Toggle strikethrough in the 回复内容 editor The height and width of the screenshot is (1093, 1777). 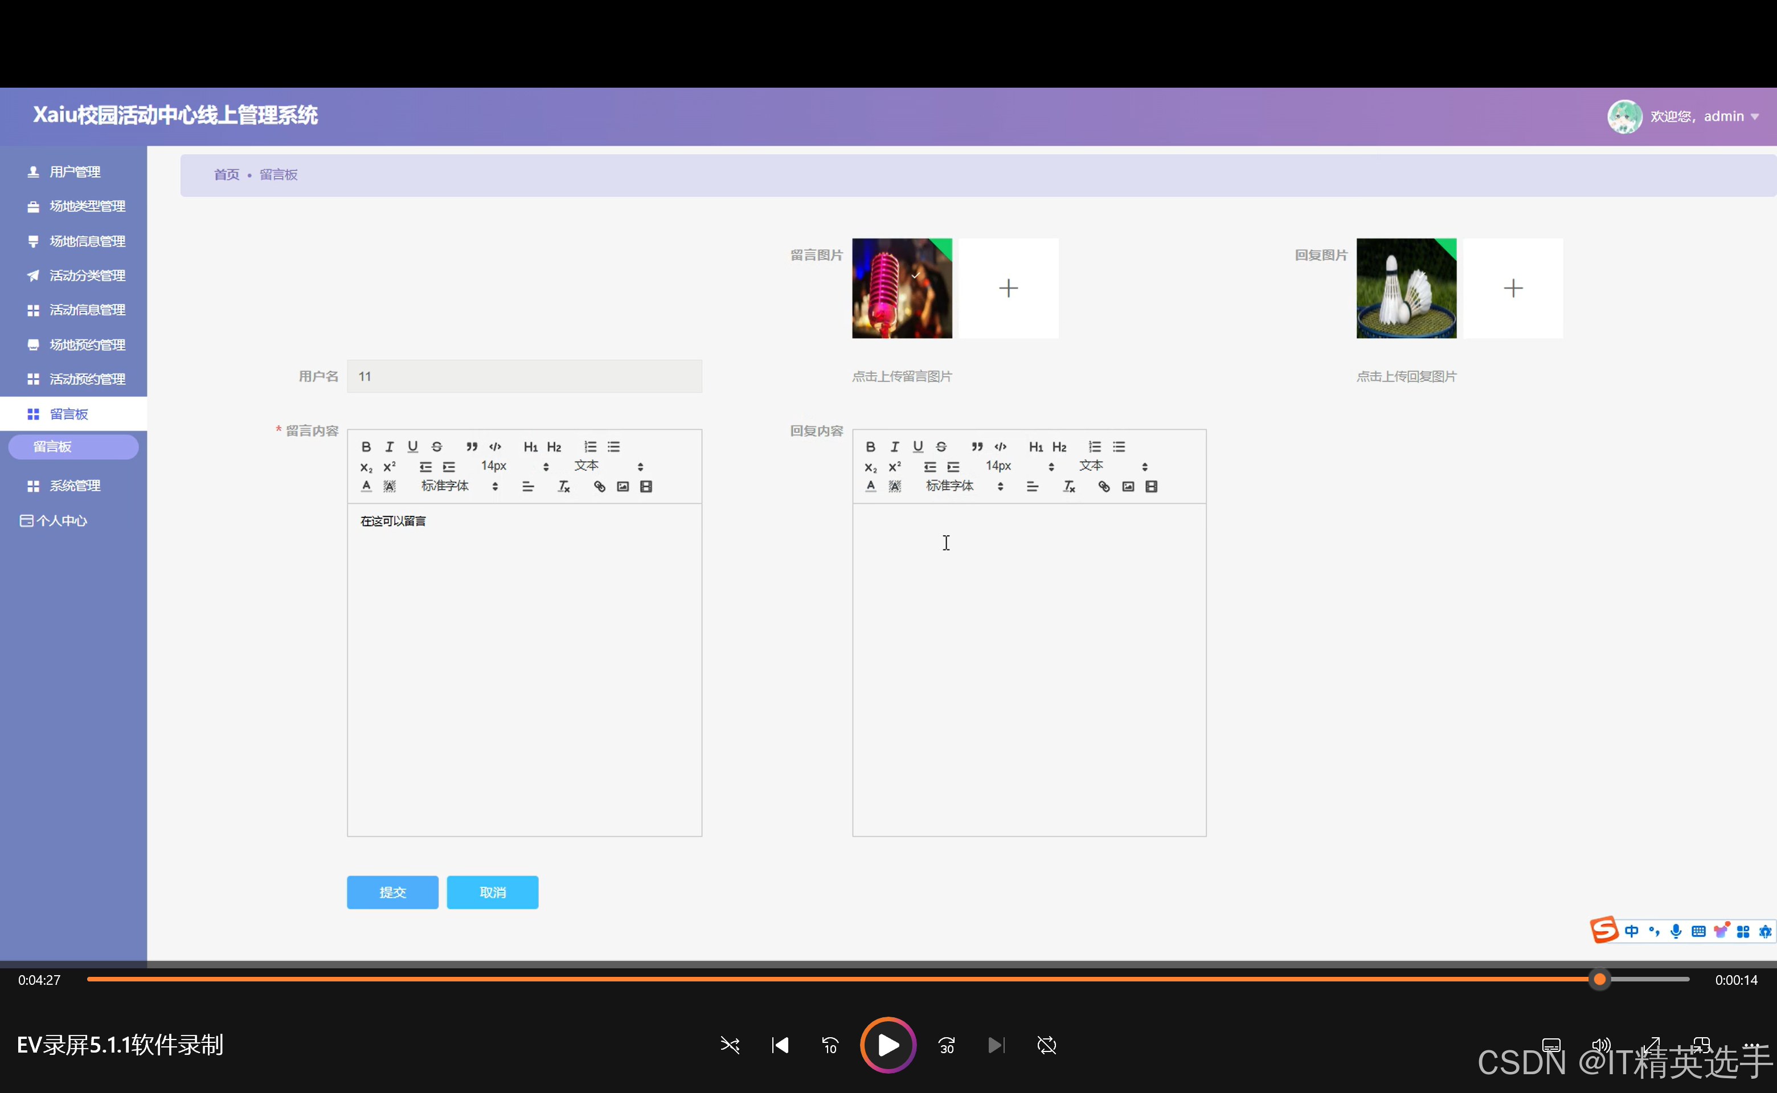click(x=941, y=447)
